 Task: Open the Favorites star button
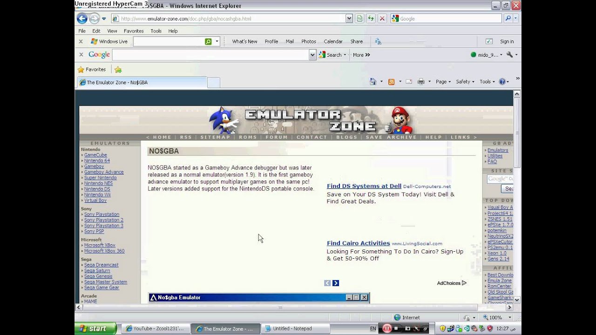(92, 69)
